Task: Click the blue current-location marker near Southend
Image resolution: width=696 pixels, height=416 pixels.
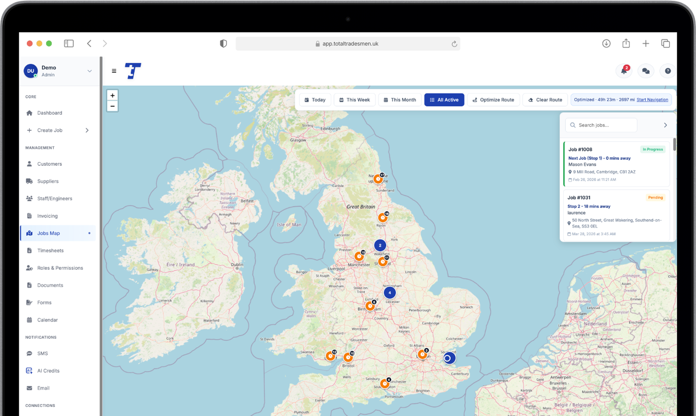Action: pos(448,358)
